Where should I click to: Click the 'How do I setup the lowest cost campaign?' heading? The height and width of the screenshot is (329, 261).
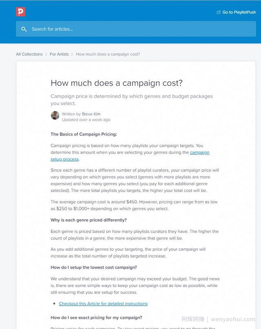tap(94, 267)
